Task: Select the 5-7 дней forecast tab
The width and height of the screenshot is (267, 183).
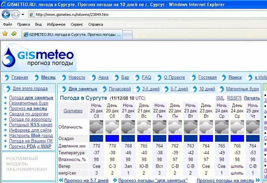Action: click(x=179, y=89)
